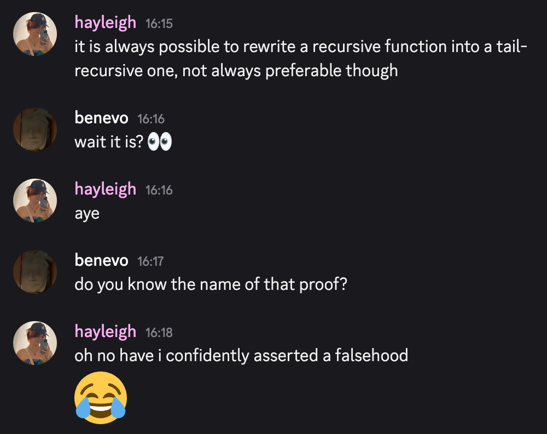Click benevo's avatar on the 16:17 message
Image resolution: width=547 pixels, height=434 pixels.
35,271
